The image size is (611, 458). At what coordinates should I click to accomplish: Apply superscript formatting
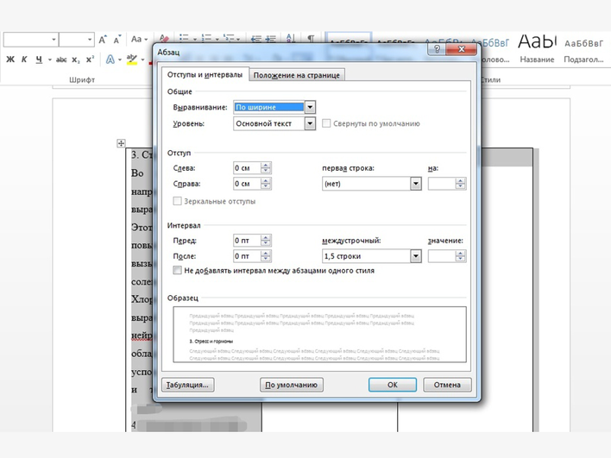click(90, 60)
